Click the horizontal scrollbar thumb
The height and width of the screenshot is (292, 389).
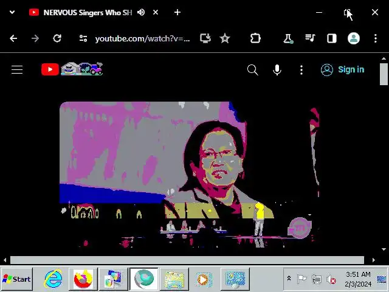click(187, 260)
